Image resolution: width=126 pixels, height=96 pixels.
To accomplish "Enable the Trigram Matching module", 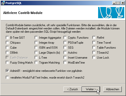I will coord(36,63).
